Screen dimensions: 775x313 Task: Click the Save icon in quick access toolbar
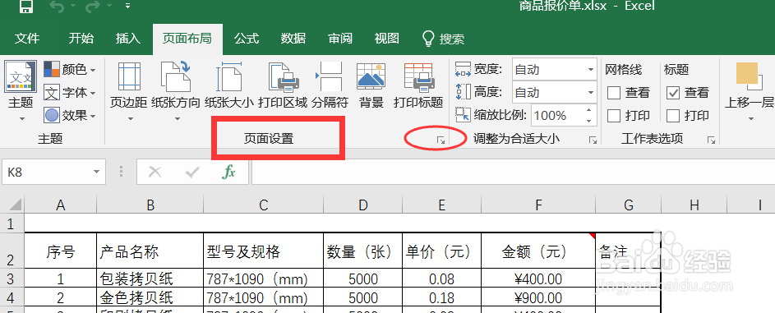click(x=25, y=6)
